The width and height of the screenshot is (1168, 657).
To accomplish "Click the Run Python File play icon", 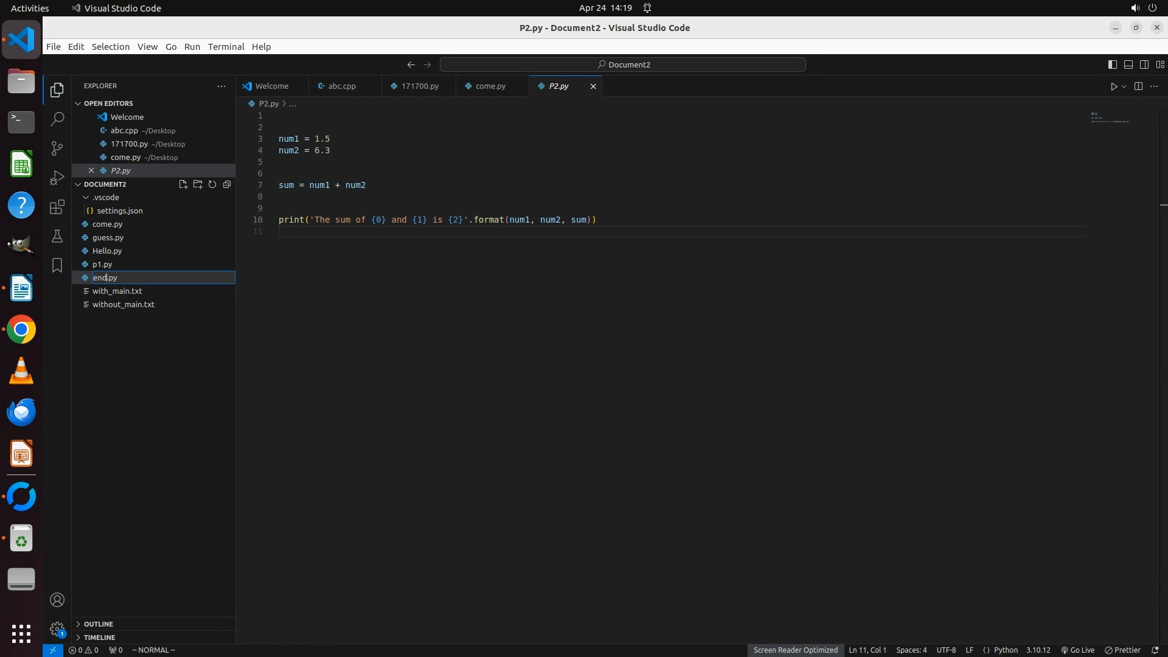I will [1113, 86].
